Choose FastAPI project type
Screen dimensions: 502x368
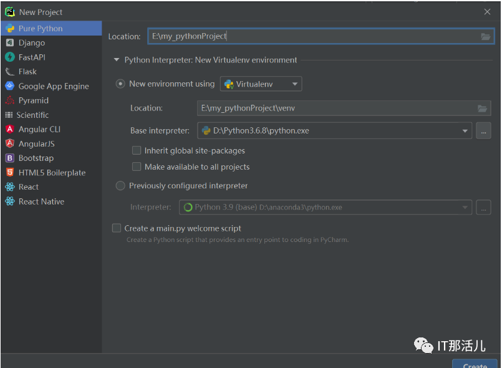click(51, 57)
